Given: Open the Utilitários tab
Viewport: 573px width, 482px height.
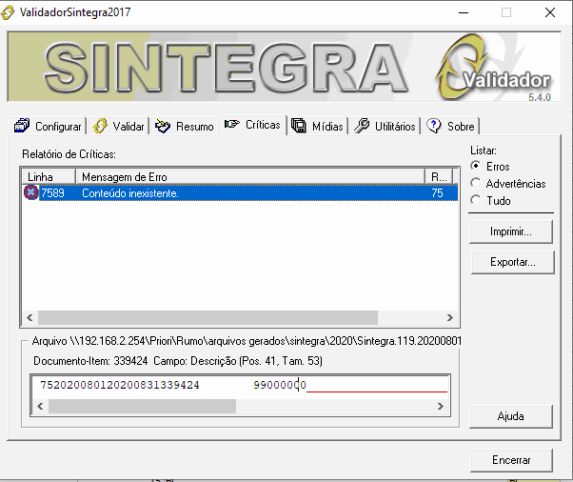Looking at the screenshot, I should pos(385,126).
